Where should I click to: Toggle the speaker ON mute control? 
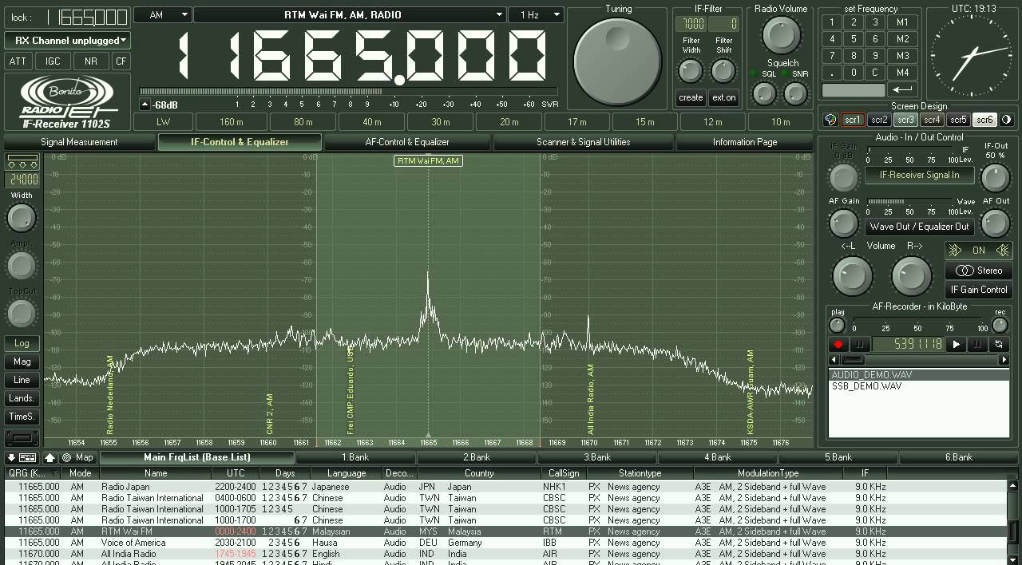tap(979, 250)
